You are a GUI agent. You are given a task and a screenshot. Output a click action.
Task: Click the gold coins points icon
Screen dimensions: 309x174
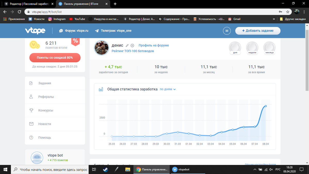point(35,45)
